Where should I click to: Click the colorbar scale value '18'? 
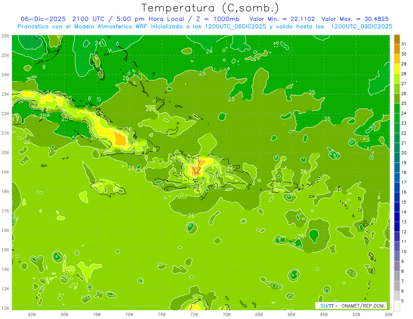[x=404, y=172]
